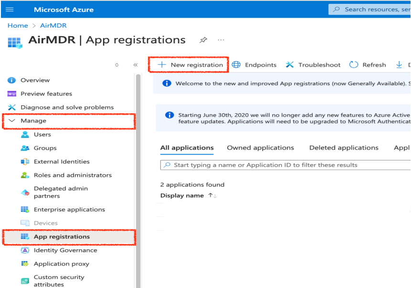Open Application proxy
The width and height of the screenshot is (411, 288).
[61, 264]
